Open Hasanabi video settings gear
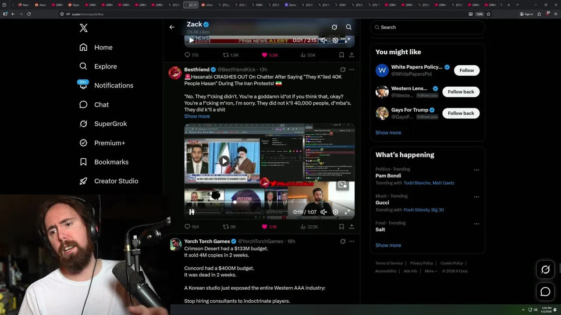 [335, 212]
